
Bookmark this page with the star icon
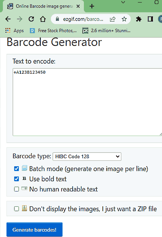(124, 19)
